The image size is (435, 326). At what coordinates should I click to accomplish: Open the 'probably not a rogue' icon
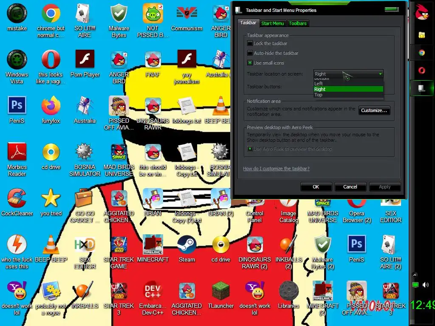coord(51,291)
